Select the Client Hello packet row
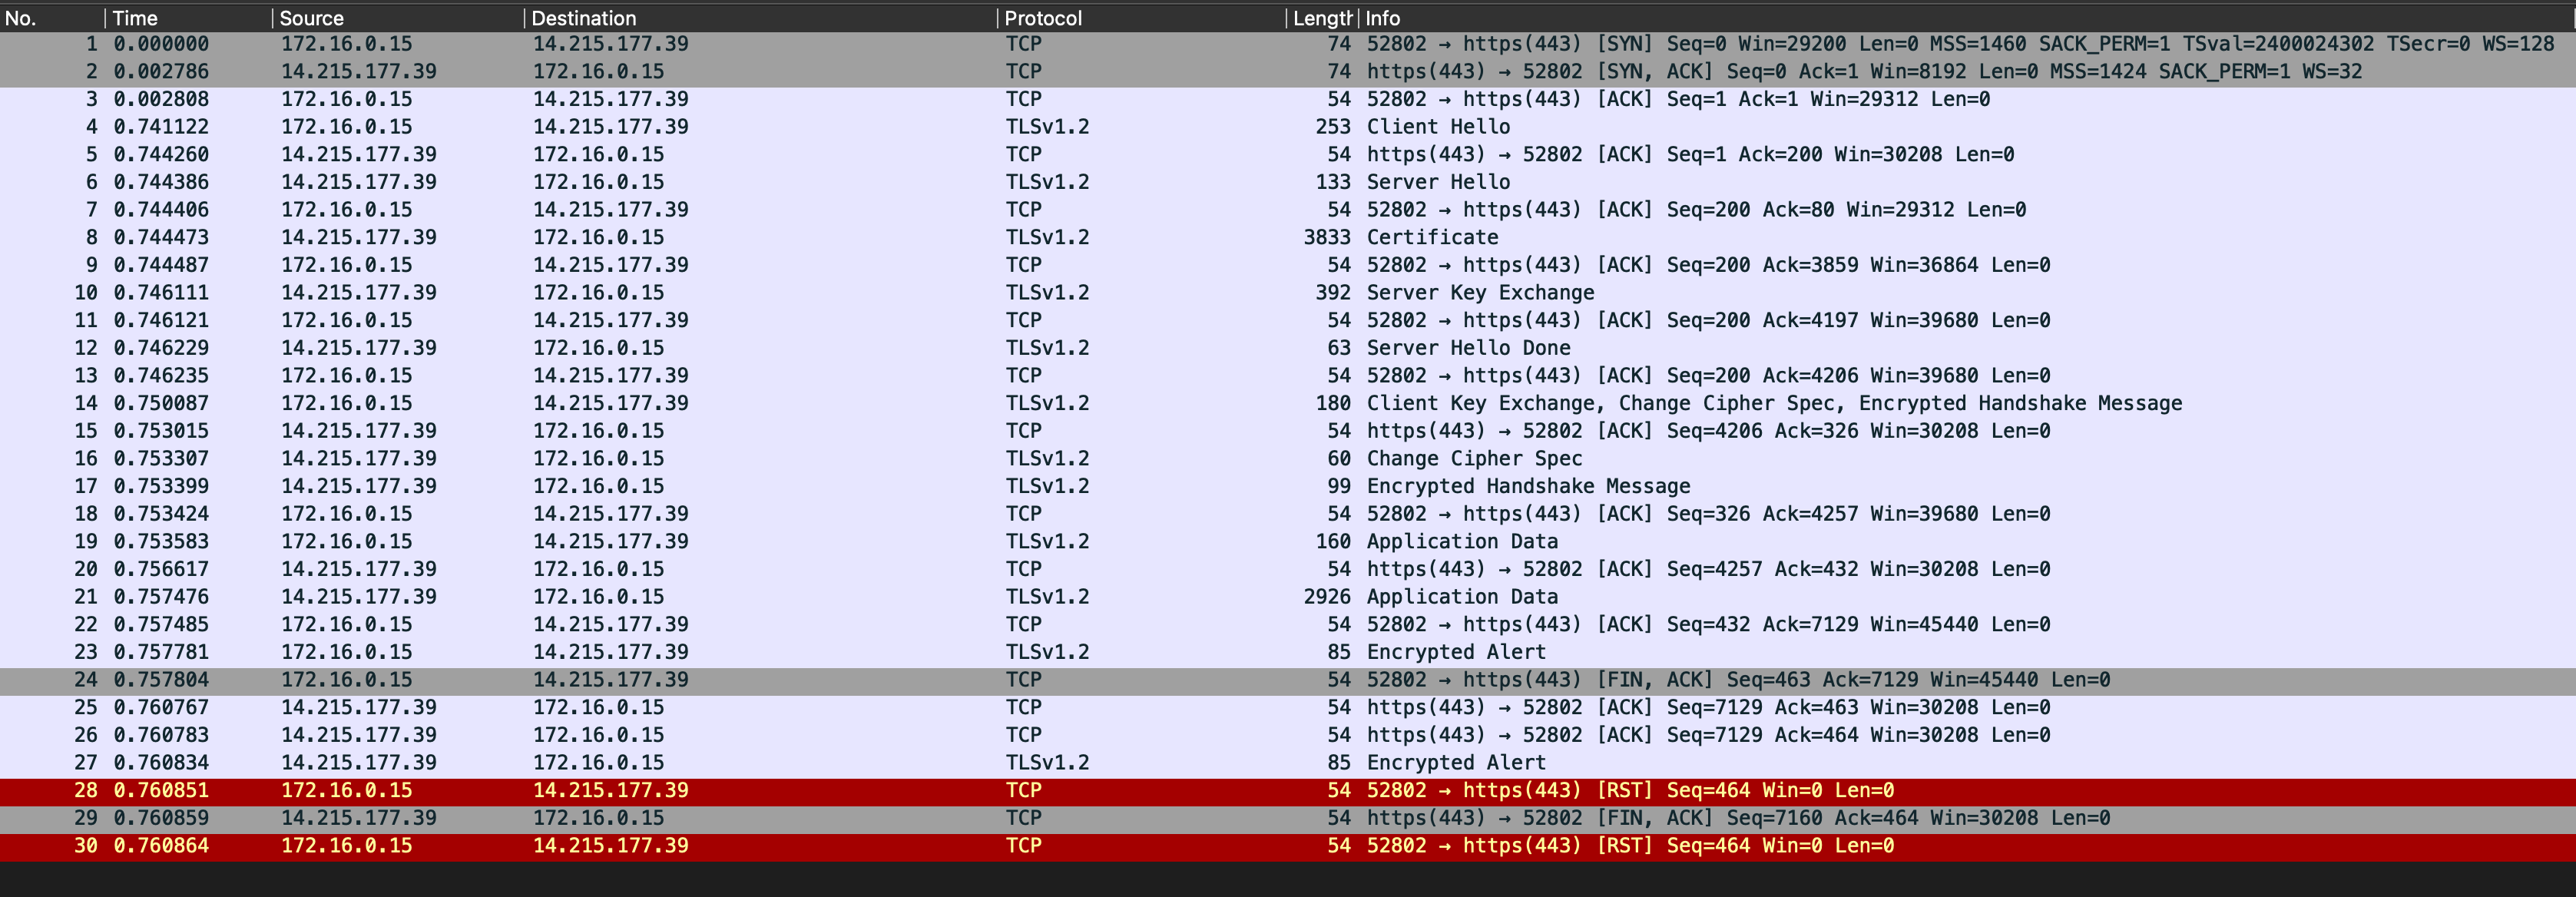The width and height of the screenshot is (2576, 897). coord(1438,127)
